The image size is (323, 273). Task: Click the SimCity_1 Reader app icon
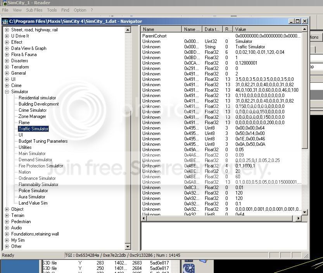pyautogui.click(x=4, y=3)
